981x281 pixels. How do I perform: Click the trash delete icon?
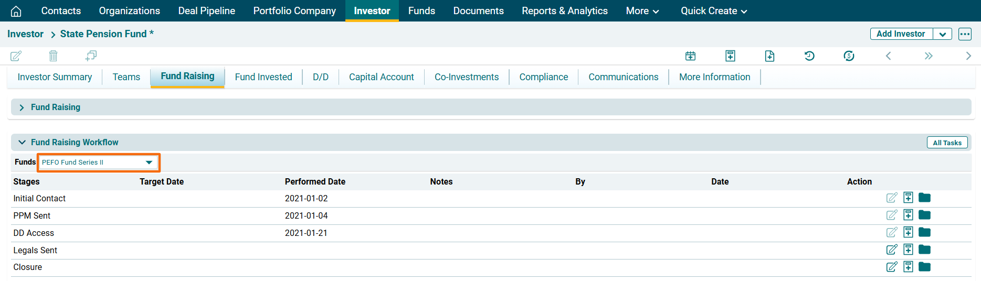(x=53, y=56)
